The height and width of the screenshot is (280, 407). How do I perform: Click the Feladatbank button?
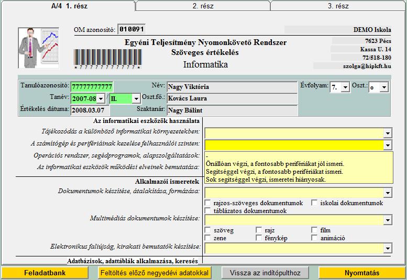[45, 273]
